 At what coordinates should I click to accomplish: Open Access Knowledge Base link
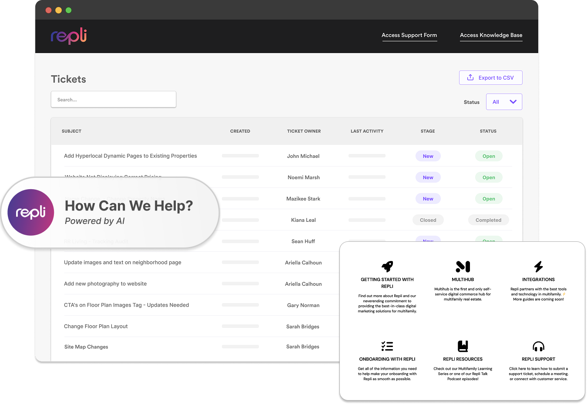pos(491,35)
